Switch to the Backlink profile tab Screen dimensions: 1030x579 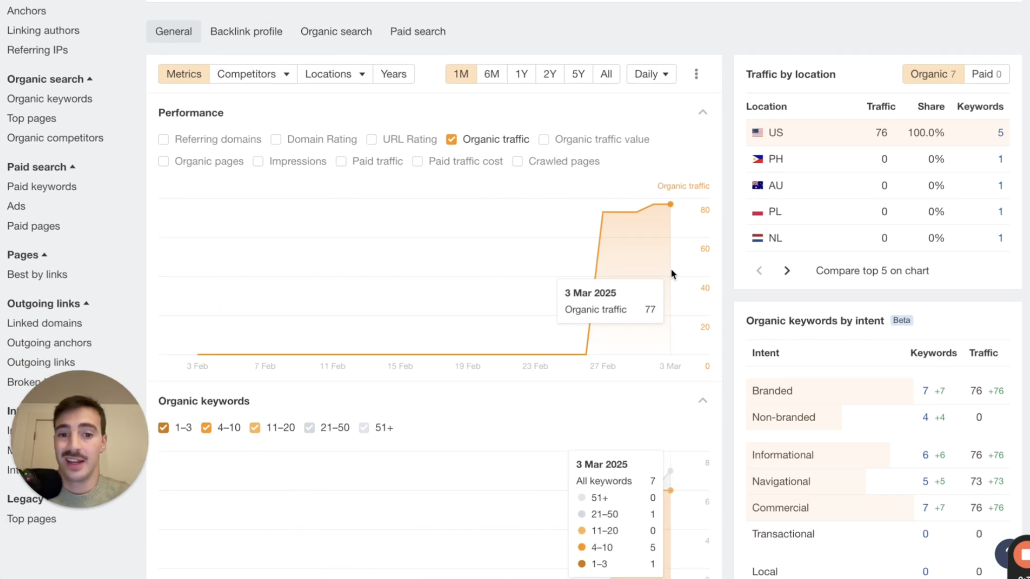246,31
